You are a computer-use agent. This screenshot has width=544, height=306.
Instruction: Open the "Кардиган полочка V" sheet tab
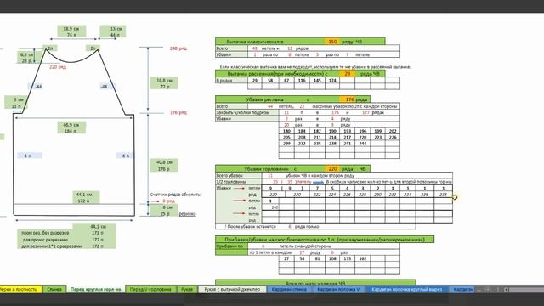(338, 289)
